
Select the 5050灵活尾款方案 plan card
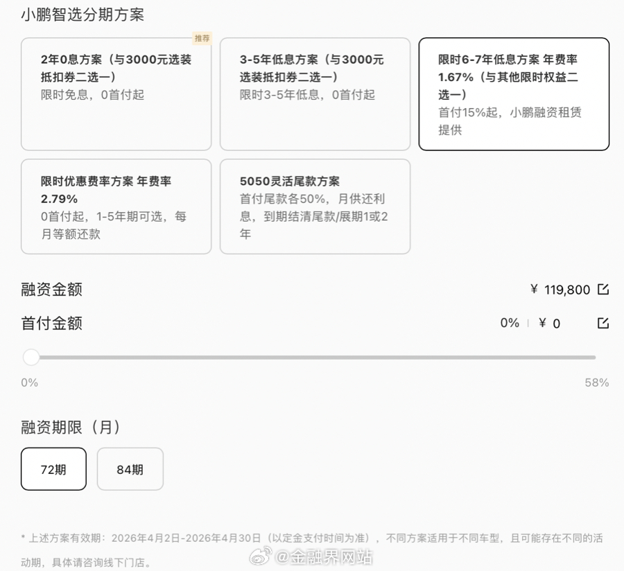click(x=315, y=207)
